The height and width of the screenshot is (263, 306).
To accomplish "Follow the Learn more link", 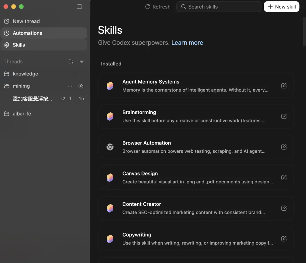I will tap(187, 43).
